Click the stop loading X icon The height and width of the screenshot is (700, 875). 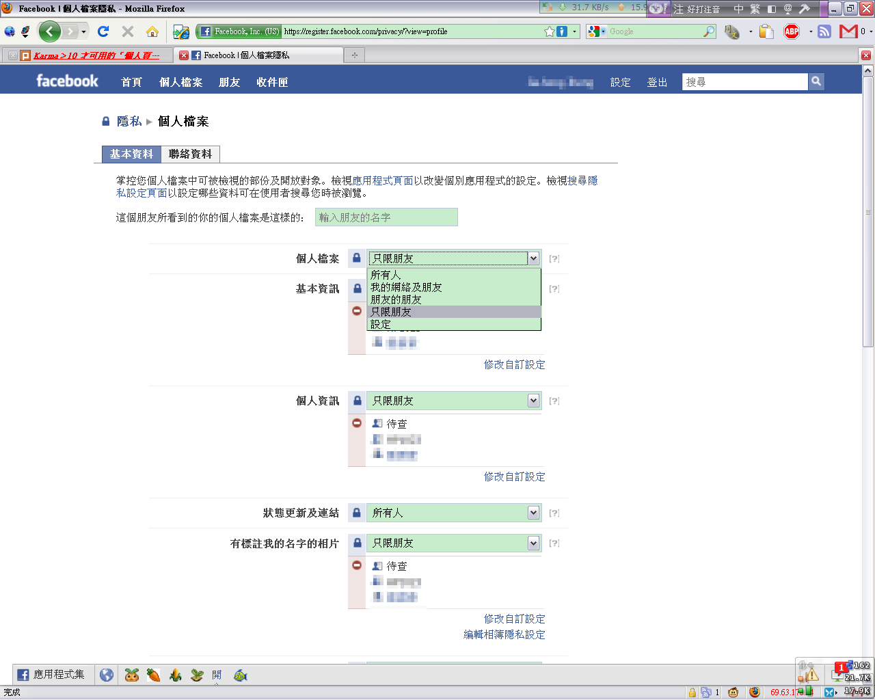127,31
